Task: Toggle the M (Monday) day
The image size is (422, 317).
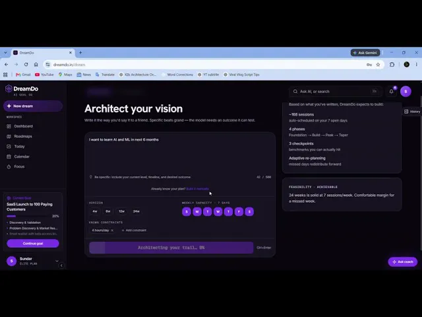Action: tap(197, 211)
